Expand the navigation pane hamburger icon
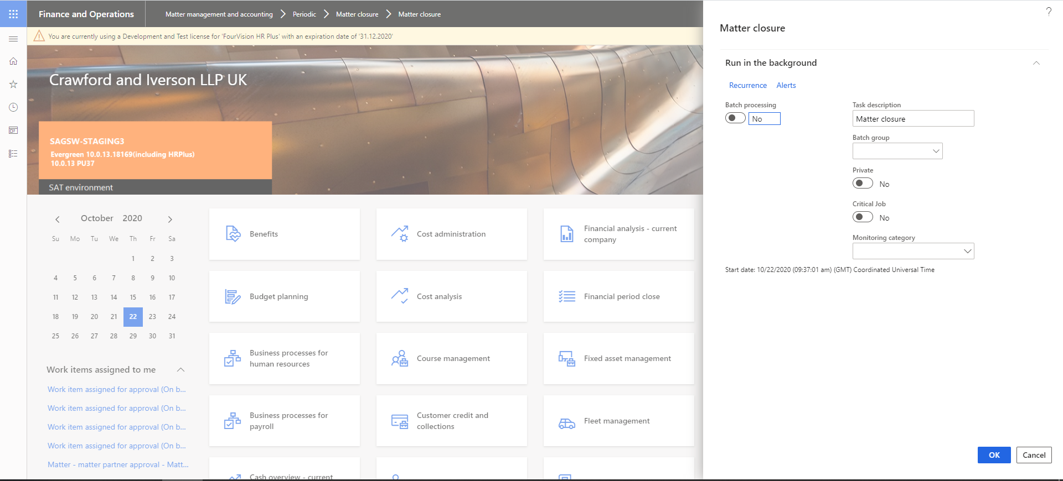This screenshot has height=481, width=1063. (x=13, y=39)
